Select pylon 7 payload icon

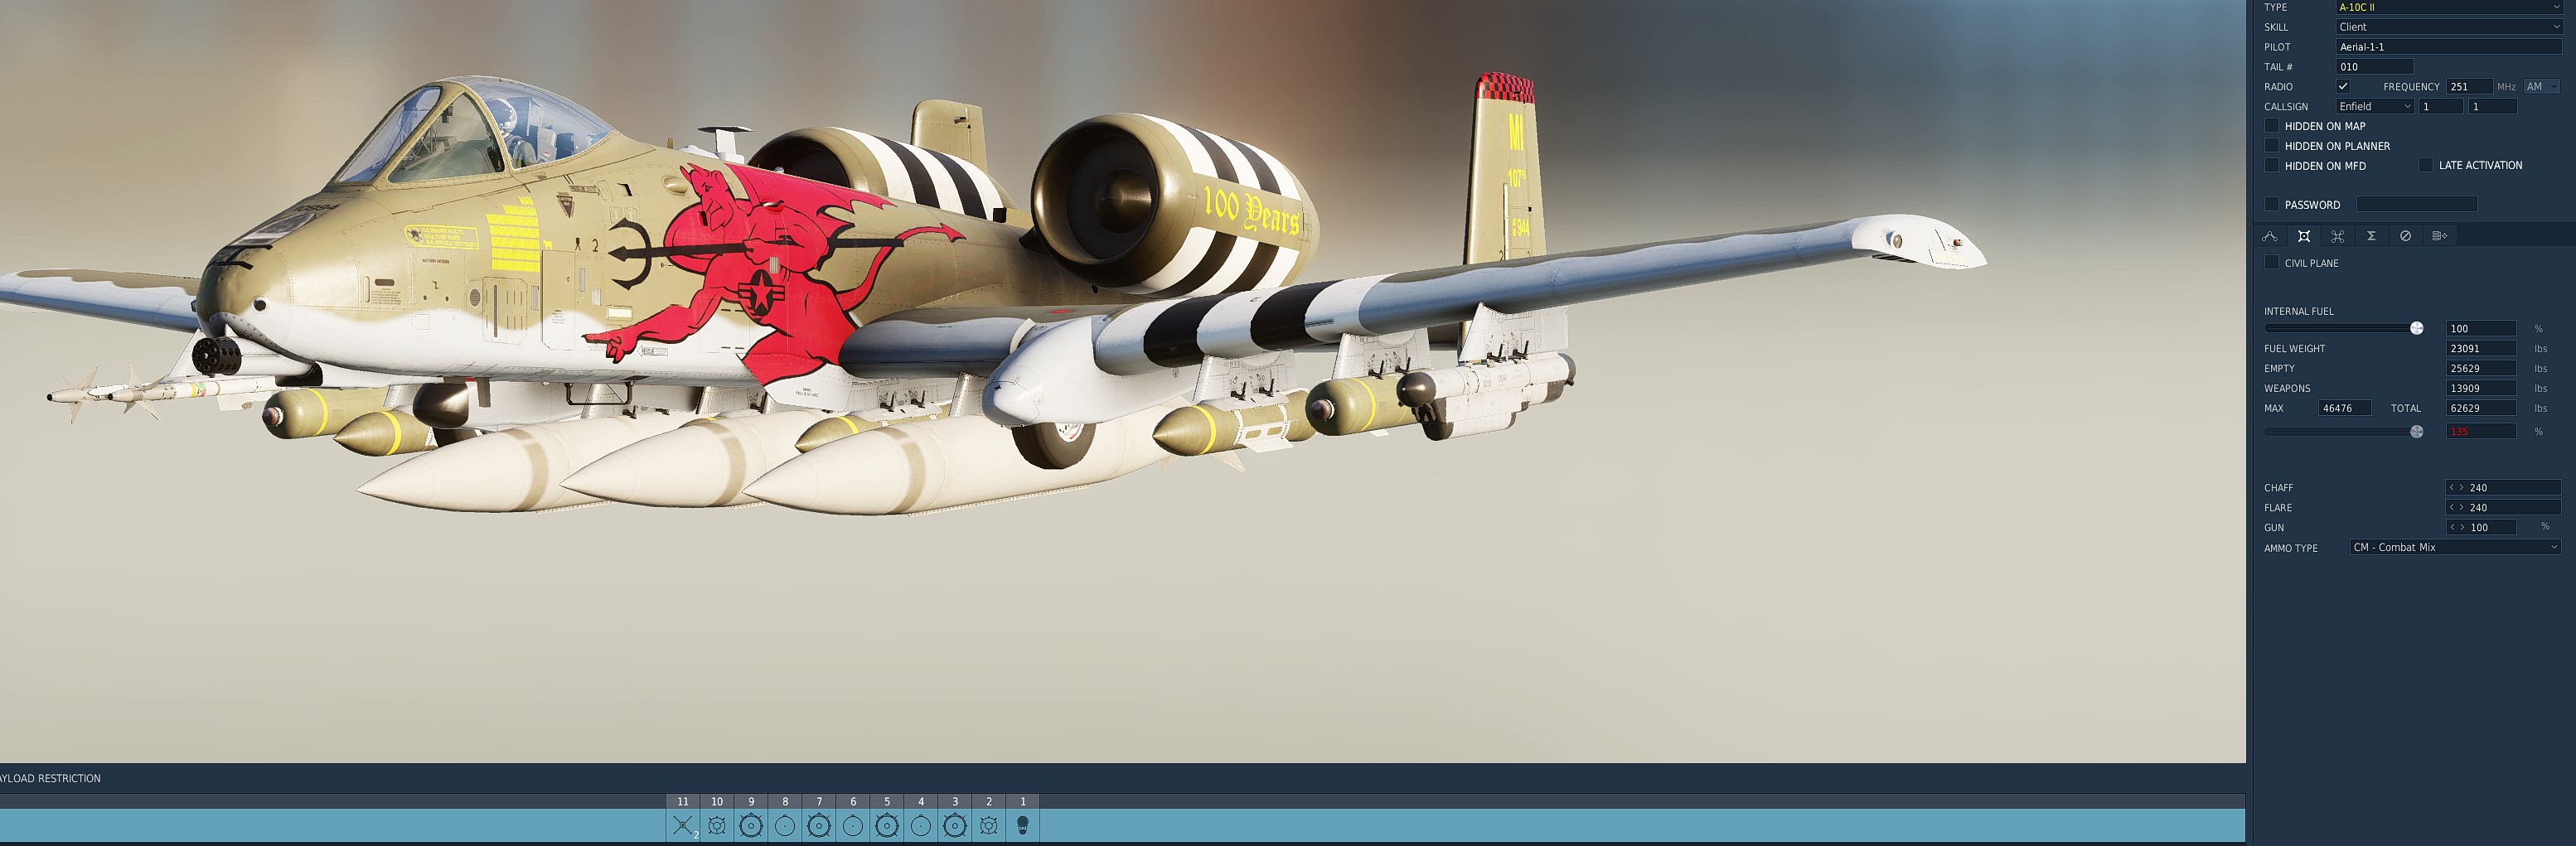click(x=819, y=826)
